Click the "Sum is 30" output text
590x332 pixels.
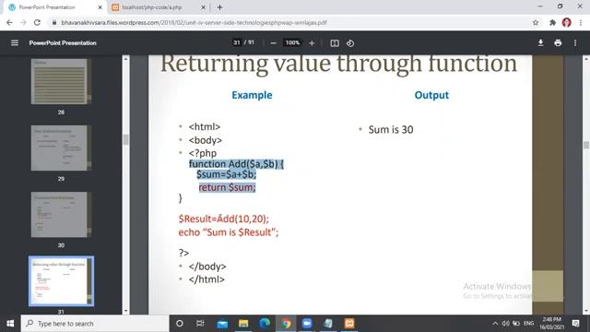point(391,129)
